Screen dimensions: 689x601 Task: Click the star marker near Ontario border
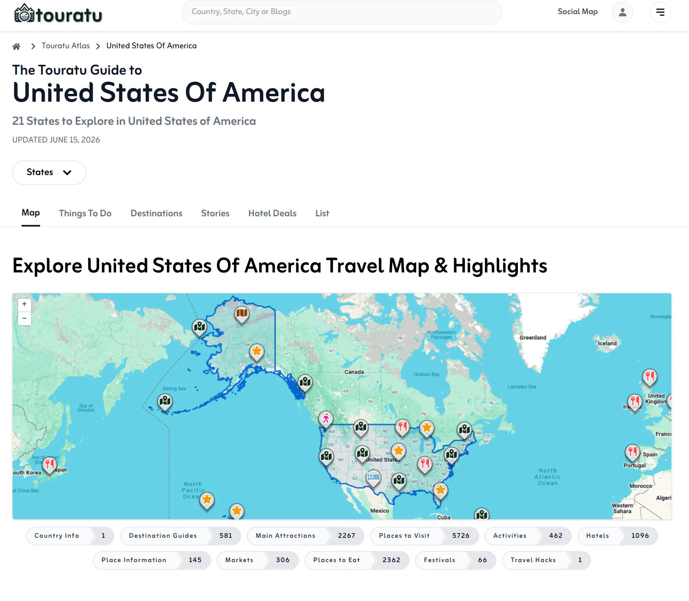(427, 428)
